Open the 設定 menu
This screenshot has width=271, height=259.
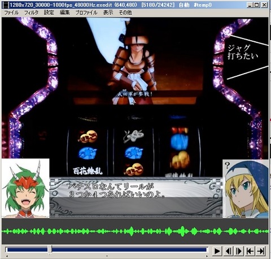coord(49,12)
